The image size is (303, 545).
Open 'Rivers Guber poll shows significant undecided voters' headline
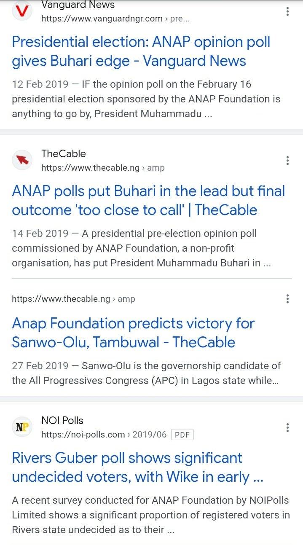pyautogui.click(x=137, y=467)
